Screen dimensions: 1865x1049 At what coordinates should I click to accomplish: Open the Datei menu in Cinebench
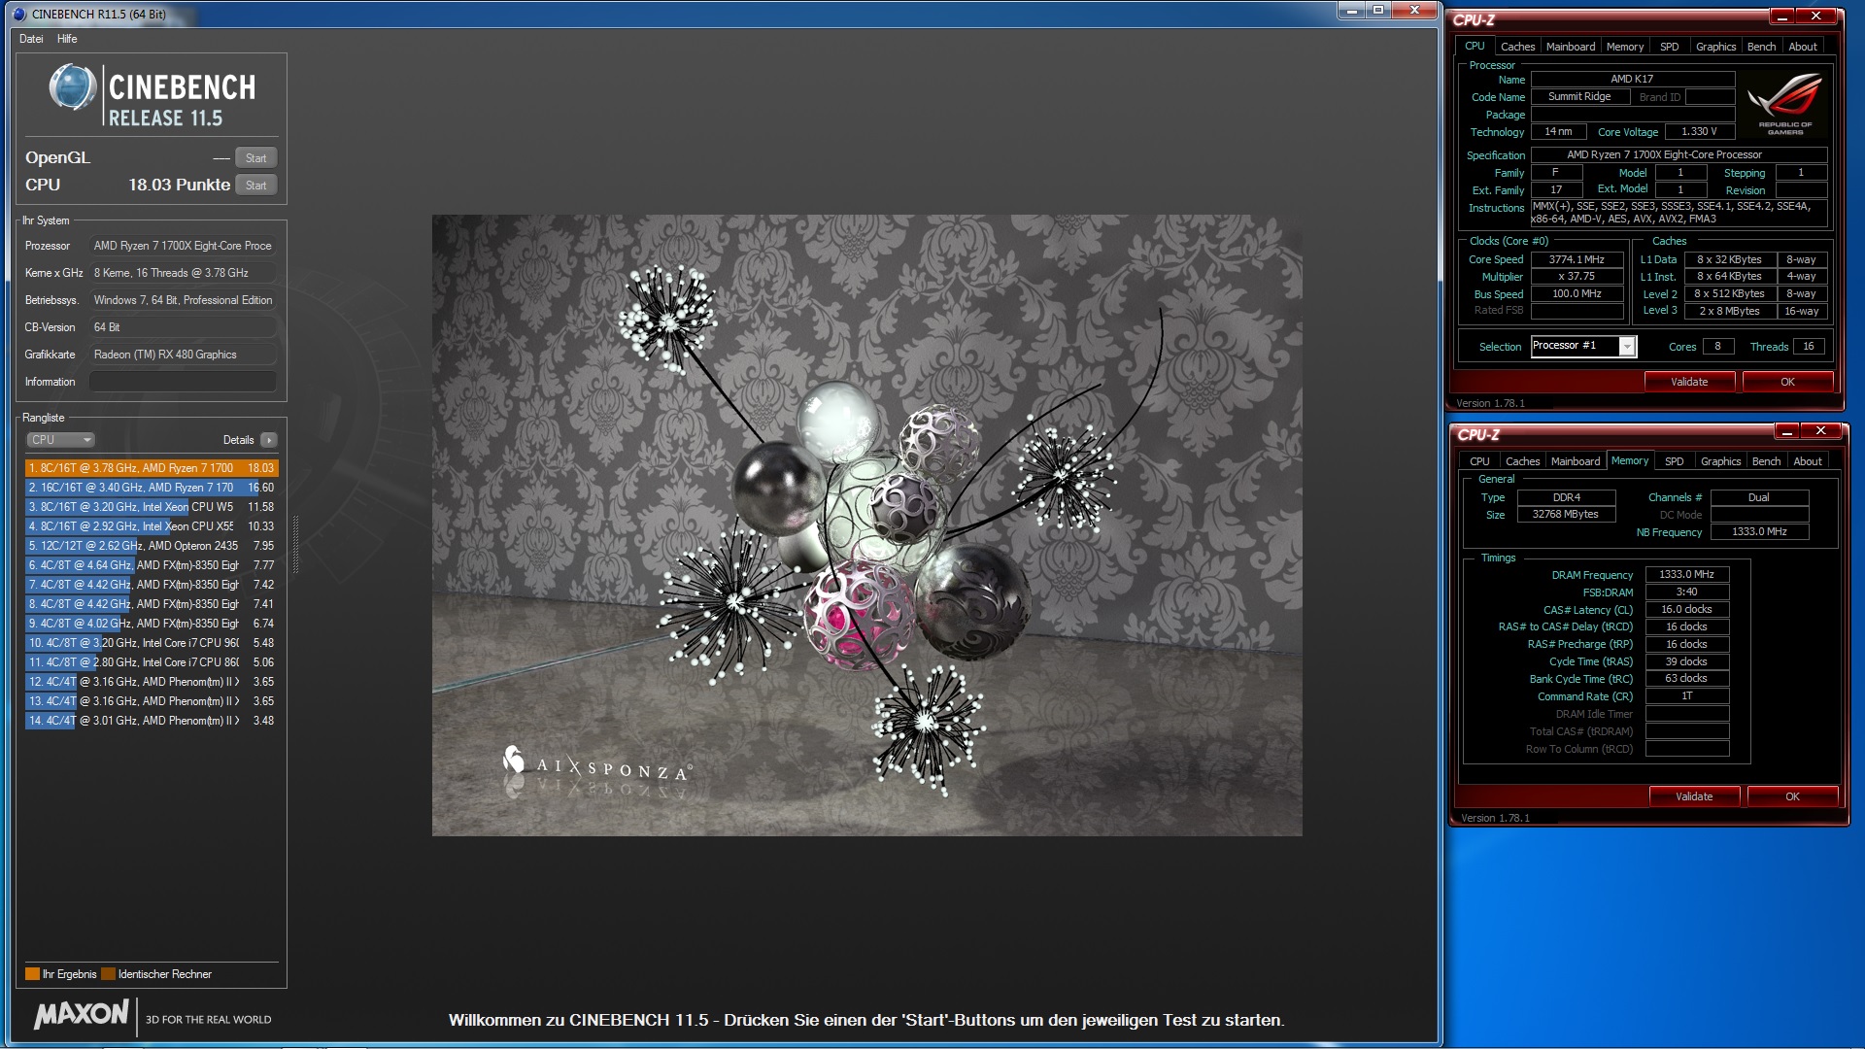pyautogui.click(x=31, y=39)
